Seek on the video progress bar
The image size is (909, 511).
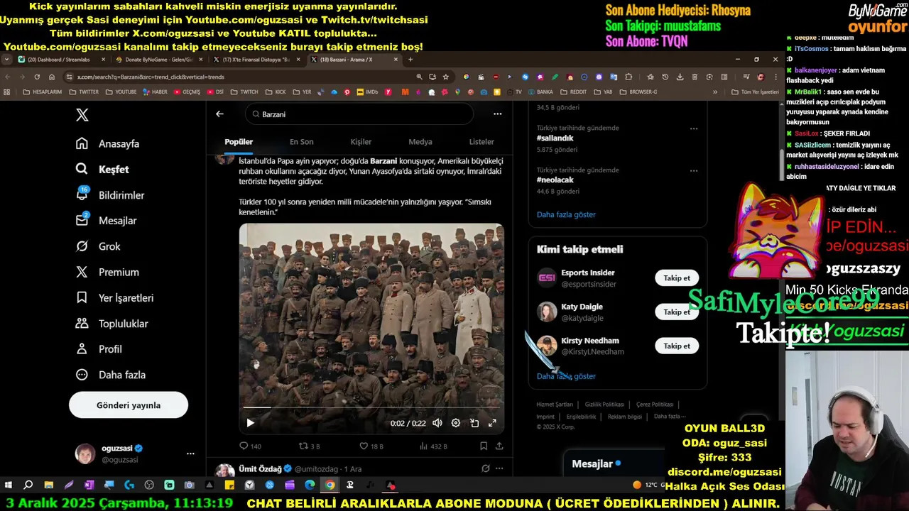[x=371, y=407]
